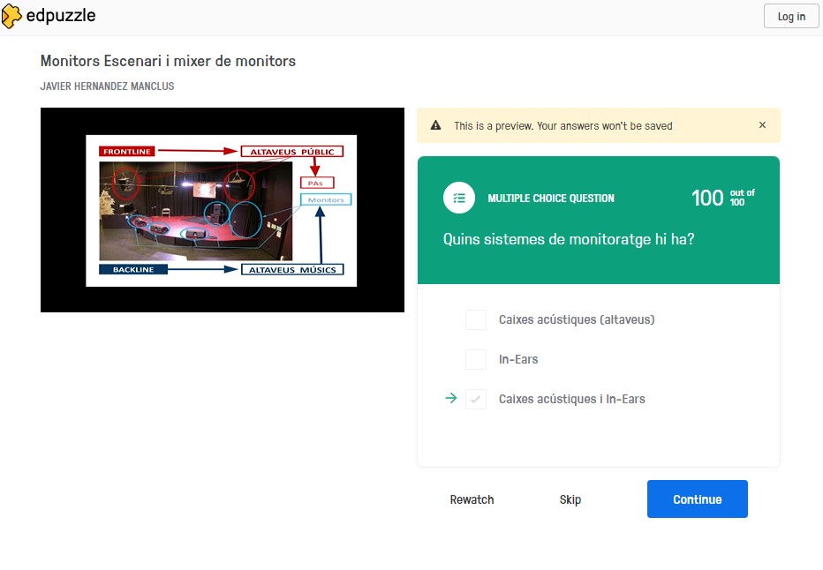Select Rewatch to replay the segment
This screenshot has height=570, width=823.
point(472,499)
